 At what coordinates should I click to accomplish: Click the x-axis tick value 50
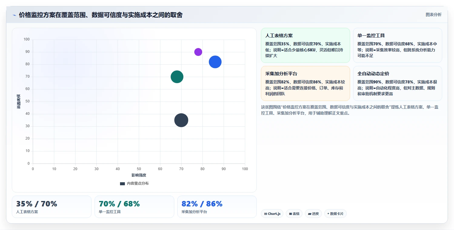click(139, 169)
